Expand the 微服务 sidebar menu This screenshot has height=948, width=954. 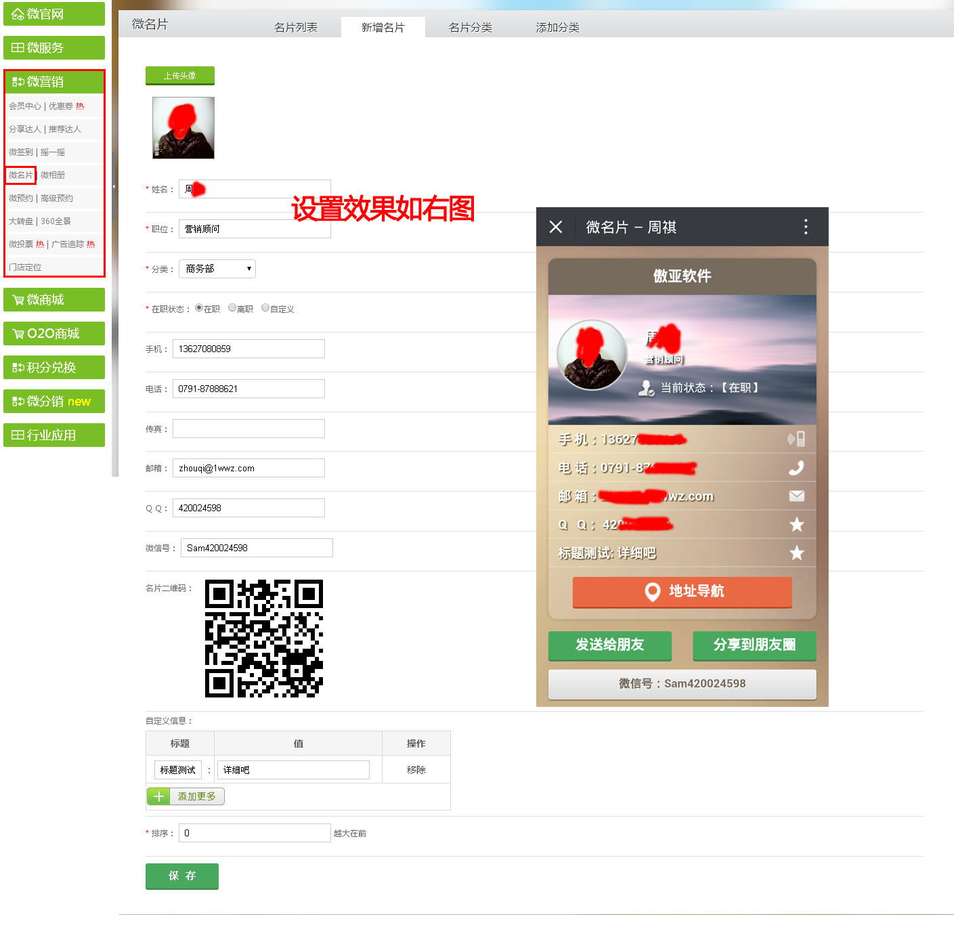point(54,48)
